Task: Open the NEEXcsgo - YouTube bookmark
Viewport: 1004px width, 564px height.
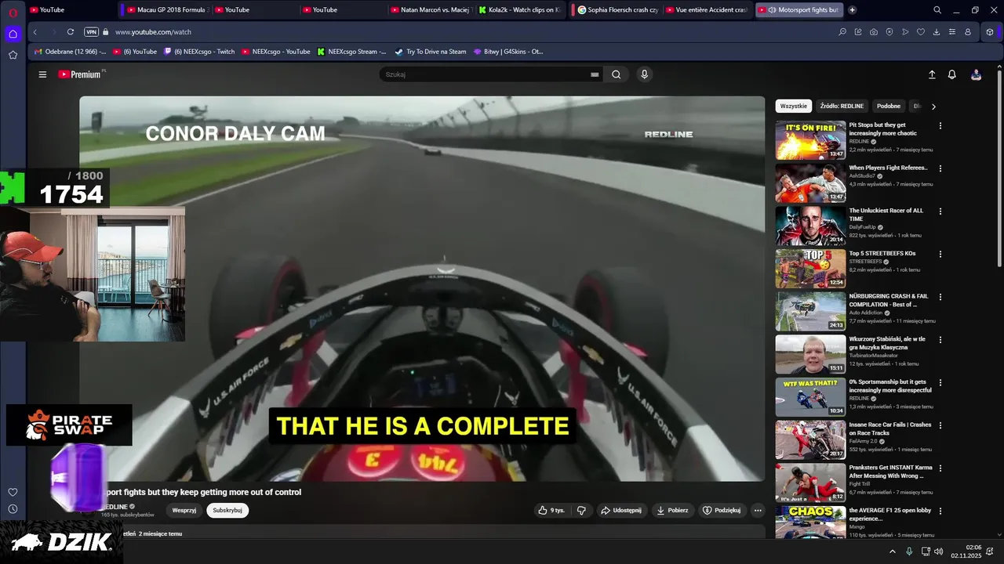Action: pos(276,52)
